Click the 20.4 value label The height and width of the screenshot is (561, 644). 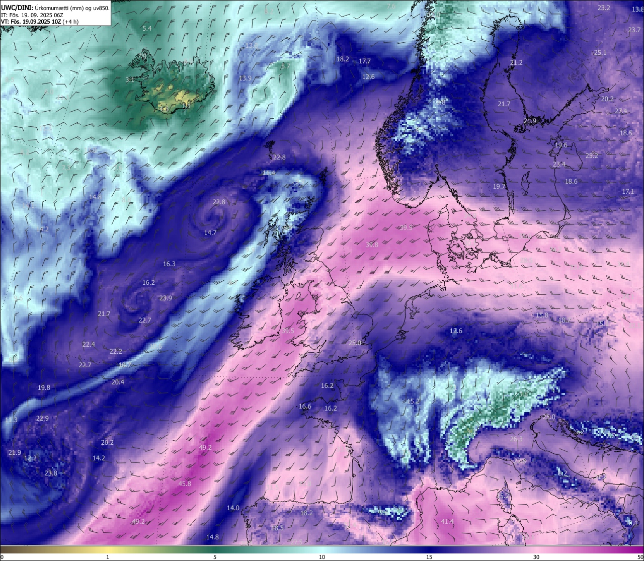pos(118,382)
